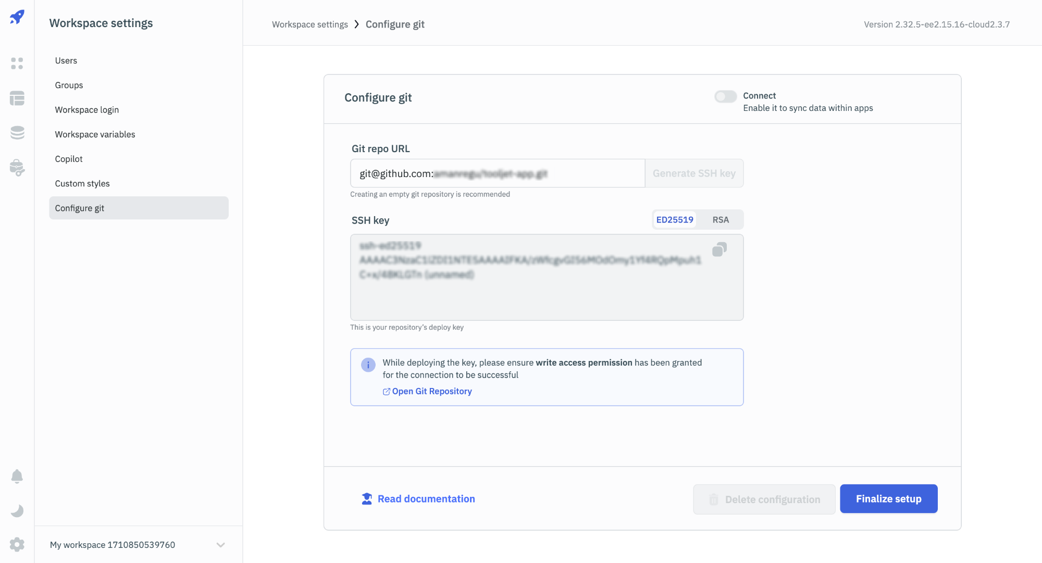Open the apps dashboard grid icon
This screenshot has width=1042, height=563.
pos(17,64)
